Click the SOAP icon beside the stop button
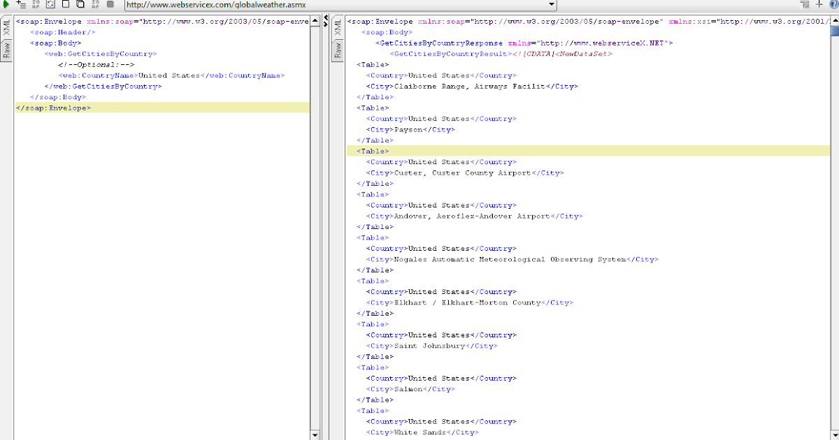 pos(95,4)
